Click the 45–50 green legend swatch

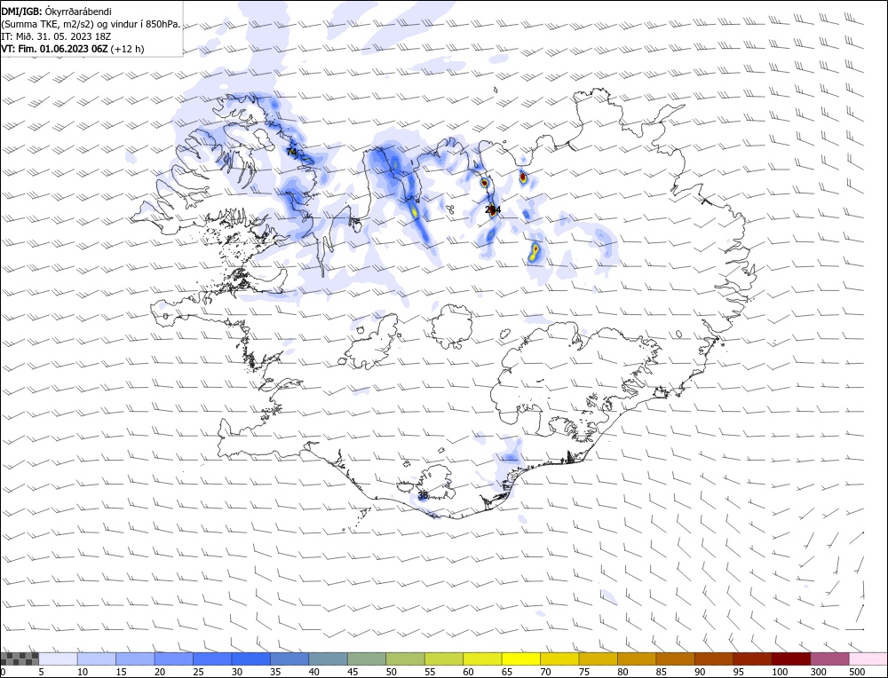(367, 658)
